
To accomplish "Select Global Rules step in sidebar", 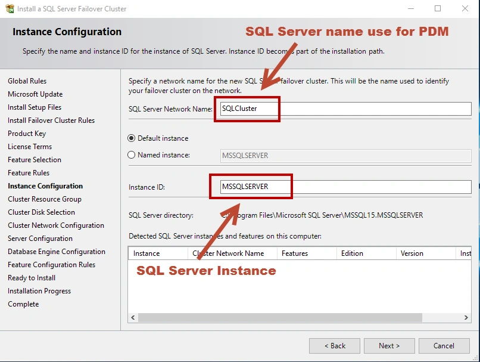I will [x=27, y=81].
